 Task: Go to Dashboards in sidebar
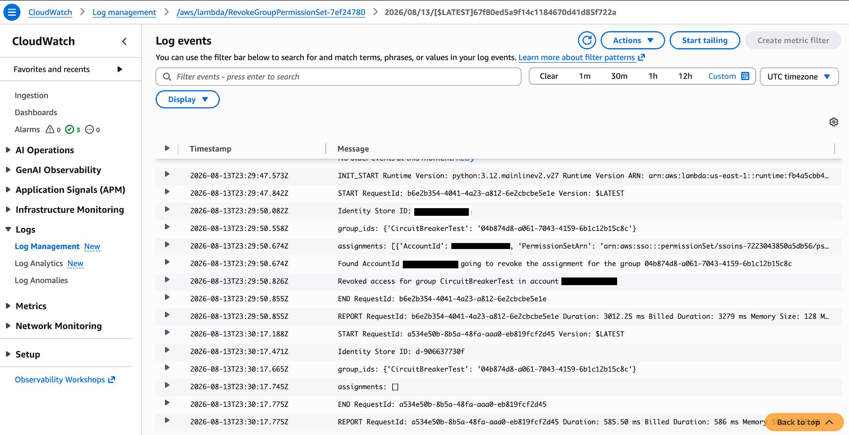[x=36, y=112]
